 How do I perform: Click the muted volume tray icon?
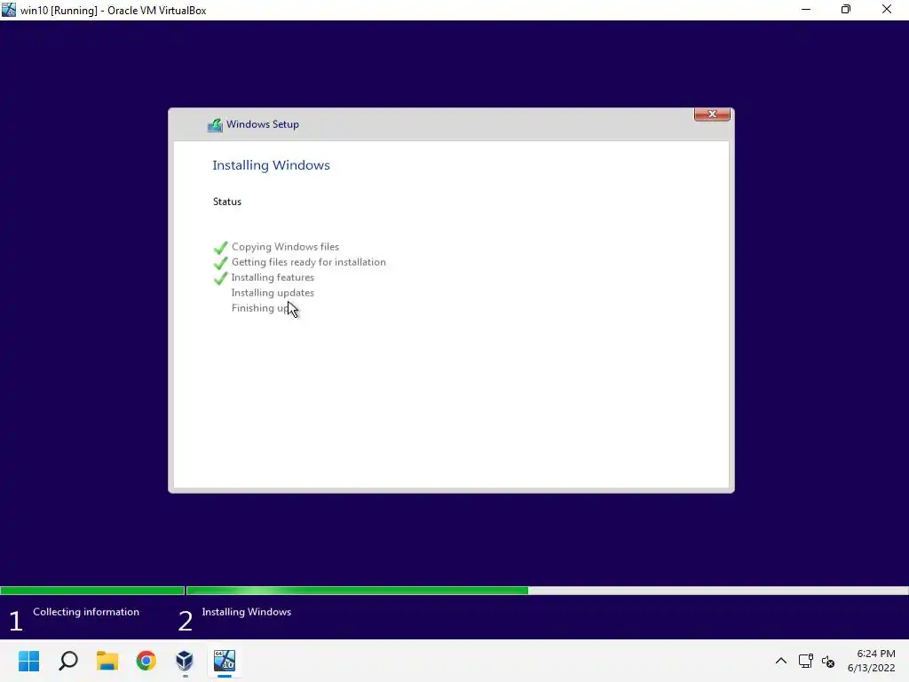coord(828,661)
